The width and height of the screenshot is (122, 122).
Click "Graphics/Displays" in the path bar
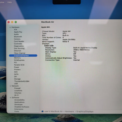click(x=85, y=111)
